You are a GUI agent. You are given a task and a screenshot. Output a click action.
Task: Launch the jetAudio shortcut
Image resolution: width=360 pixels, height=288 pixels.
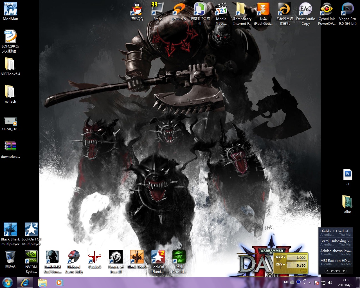pyautogui.click(x=179, y=12)
